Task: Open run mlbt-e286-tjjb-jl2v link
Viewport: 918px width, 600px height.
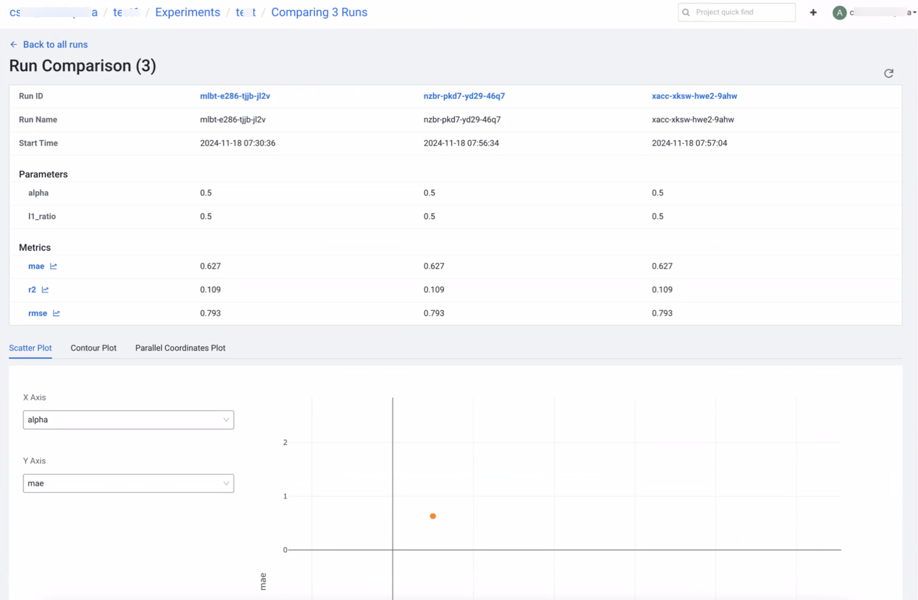Action: click(235, 96)
